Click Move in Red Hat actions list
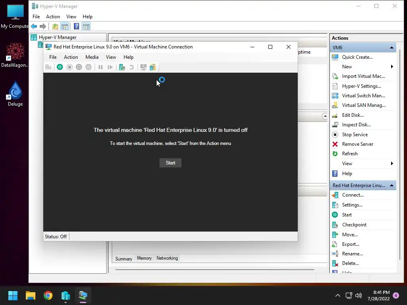This screenshot has height=305, width=407. 350,235
